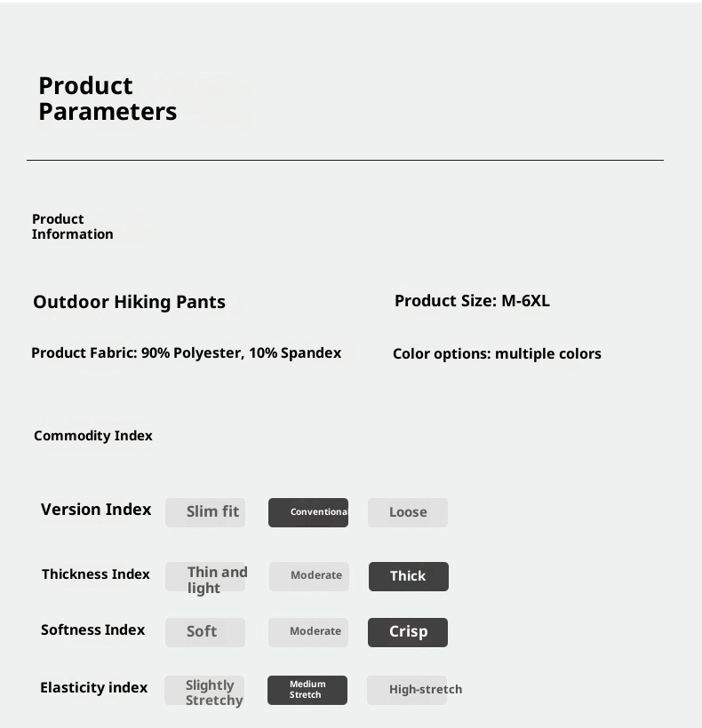Select Moderate in the Thickness Index row
The height and width of the screenshot is (728, 702).
click(x=309, y=576)
